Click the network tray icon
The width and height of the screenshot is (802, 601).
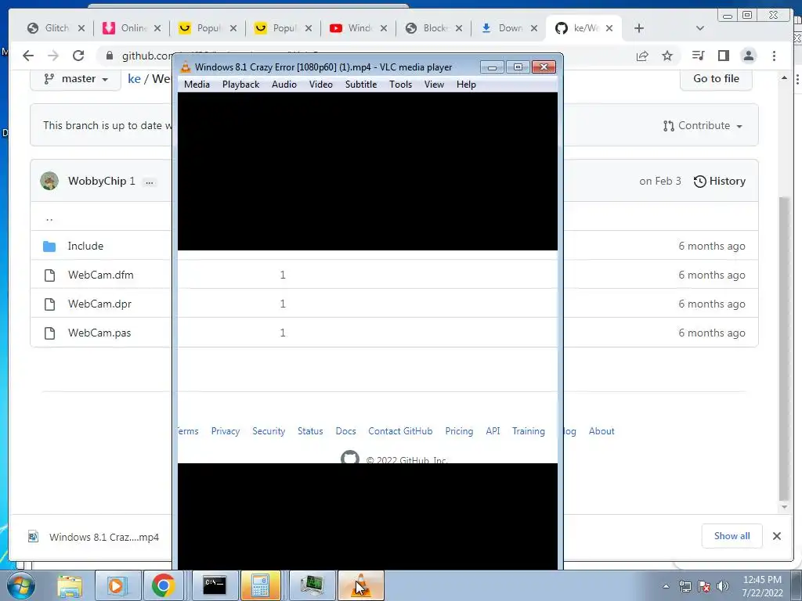(685, 587)
